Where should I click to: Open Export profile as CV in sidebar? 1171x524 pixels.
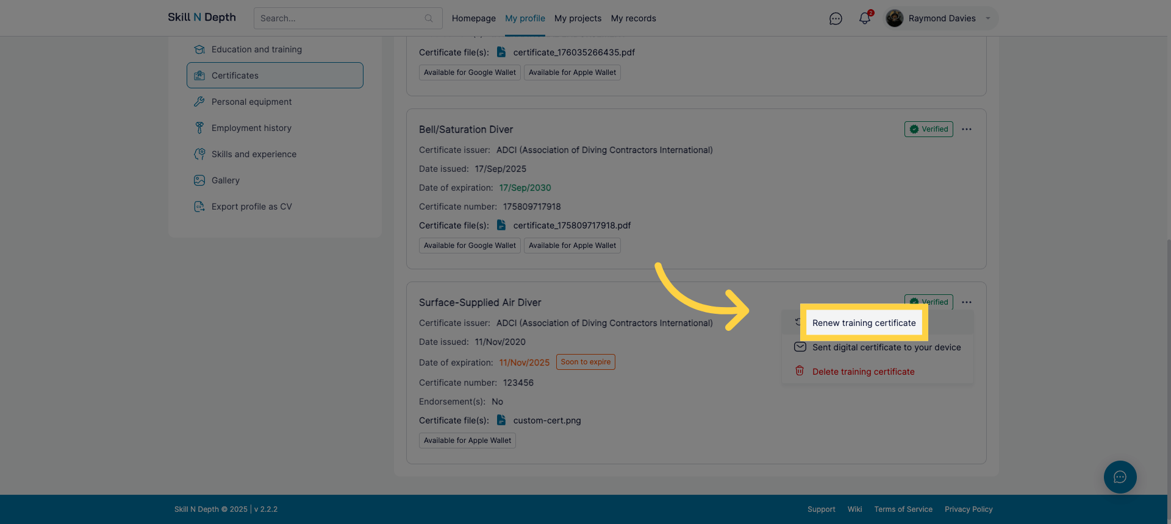[251, 207]
